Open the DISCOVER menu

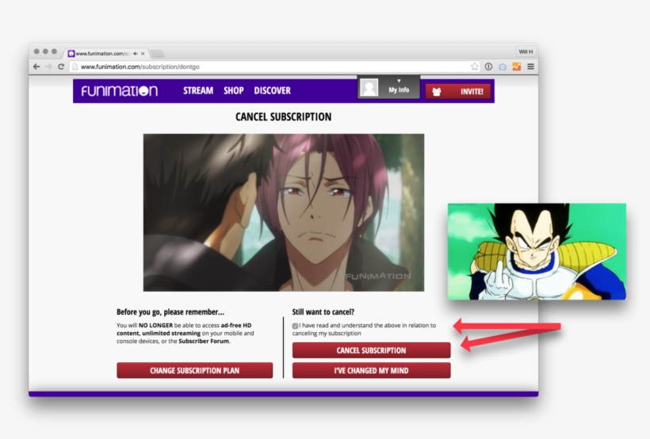pyautogui.click(x=273, y=90)
